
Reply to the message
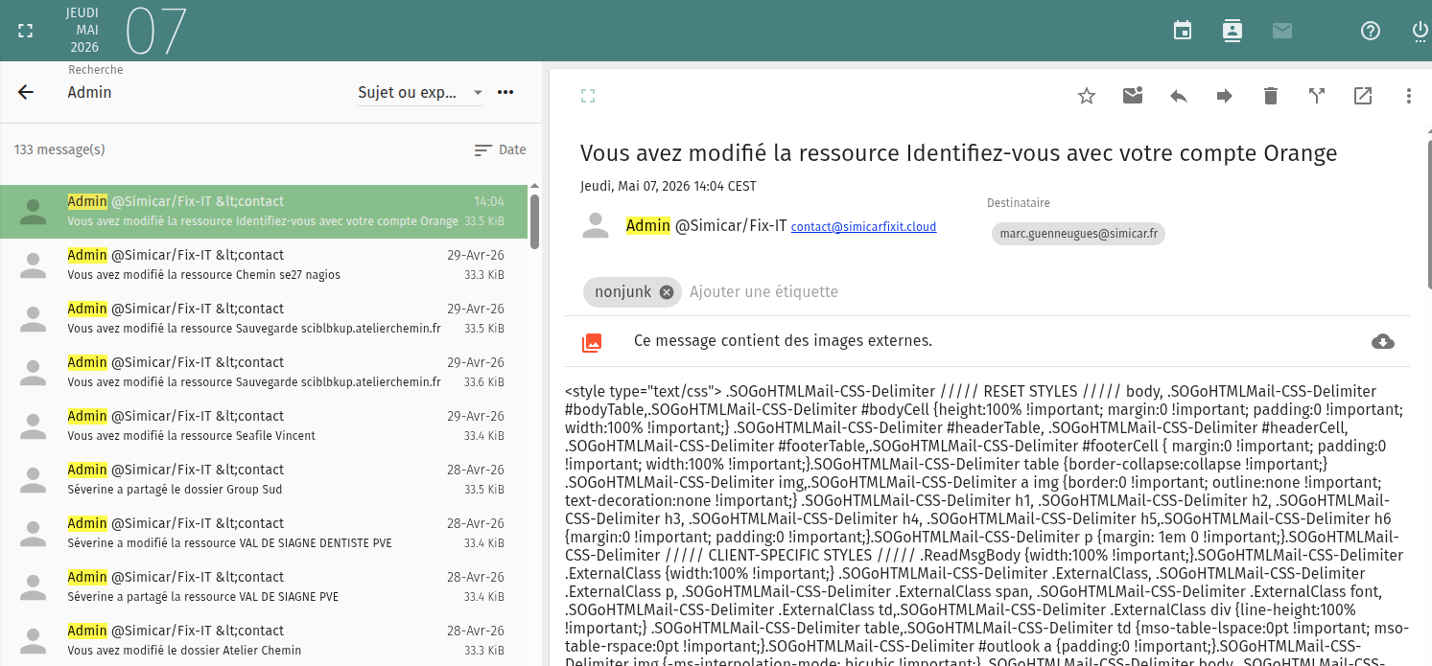tap(1179, 96)
